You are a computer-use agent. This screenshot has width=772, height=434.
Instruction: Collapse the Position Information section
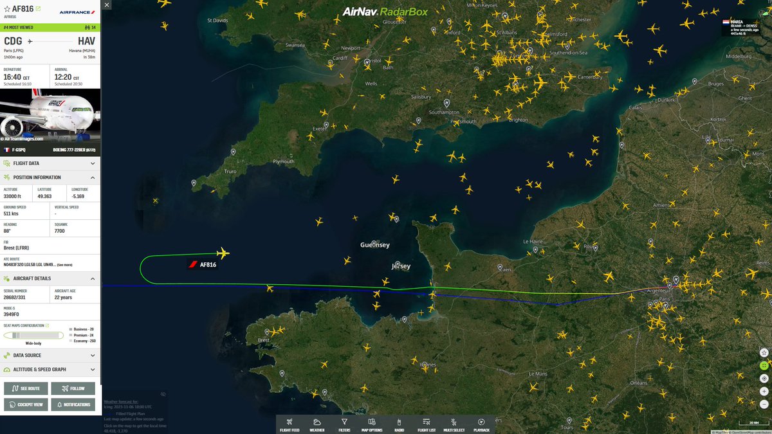coord(50,177)
